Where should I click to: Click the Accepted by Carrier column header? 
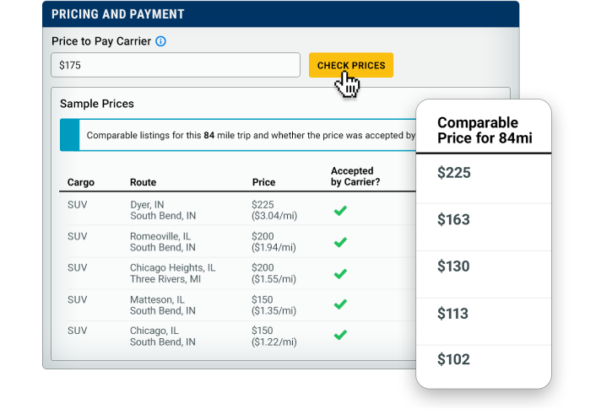point(355,176)
